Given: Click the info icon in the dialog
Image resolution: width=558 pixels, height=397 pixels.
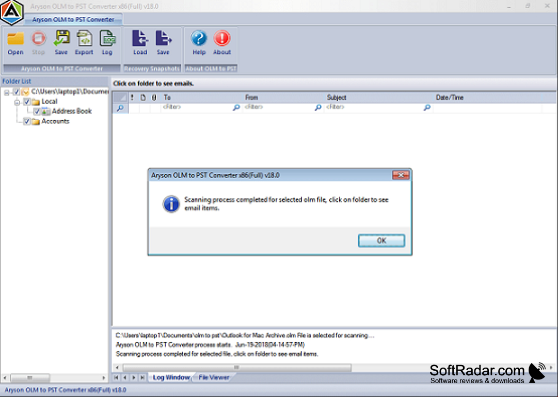Looking at the screenshot, I should (171, 204).
